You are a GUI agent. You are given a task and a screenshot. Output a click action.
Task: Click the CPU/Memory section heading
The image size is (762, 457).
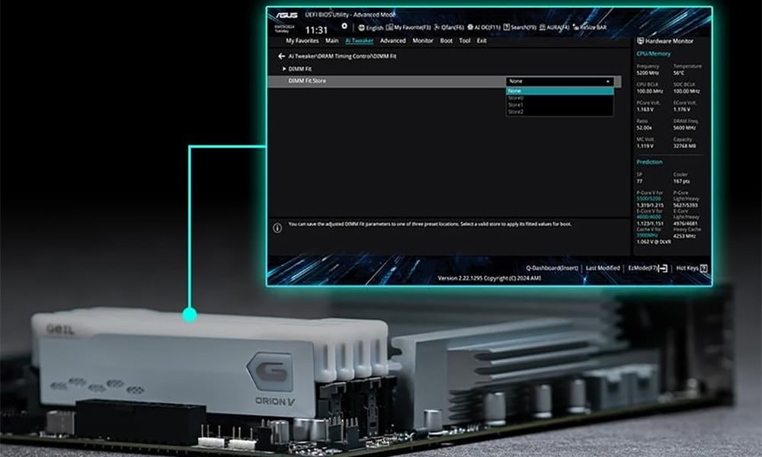coord(653,54)
